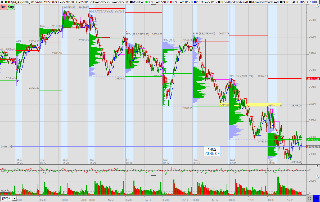This screenshot has height=202, width=320.
Task: Click the 'A' auto-scale of the volume pane
Action: pos(317,177)
